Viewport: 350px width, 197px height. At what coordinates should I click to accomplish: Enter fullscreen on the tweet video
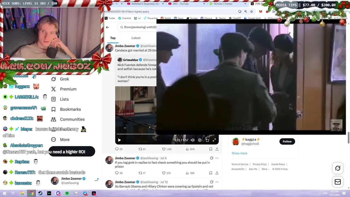tap(214, 140)
